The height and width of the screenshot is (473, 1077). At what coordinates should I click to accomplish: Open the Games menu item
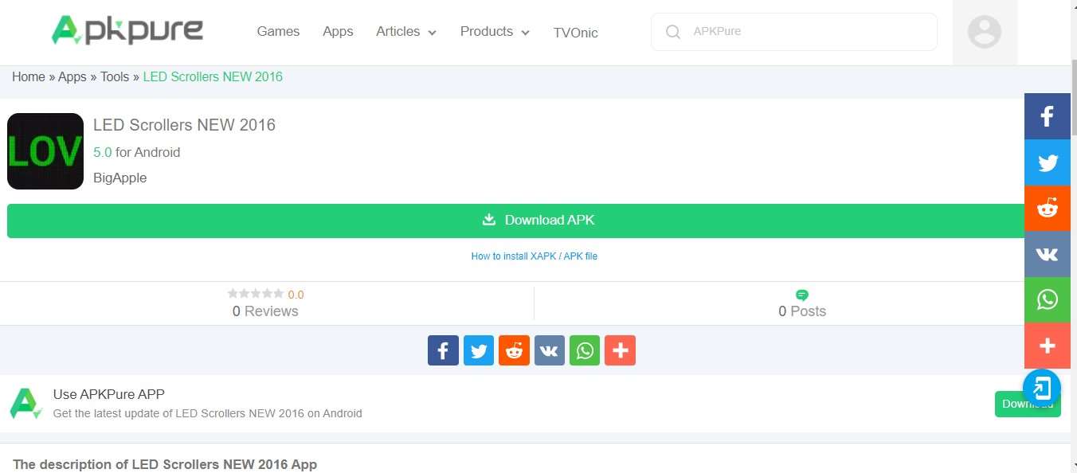pyautogui.click(x=278, y=32)
